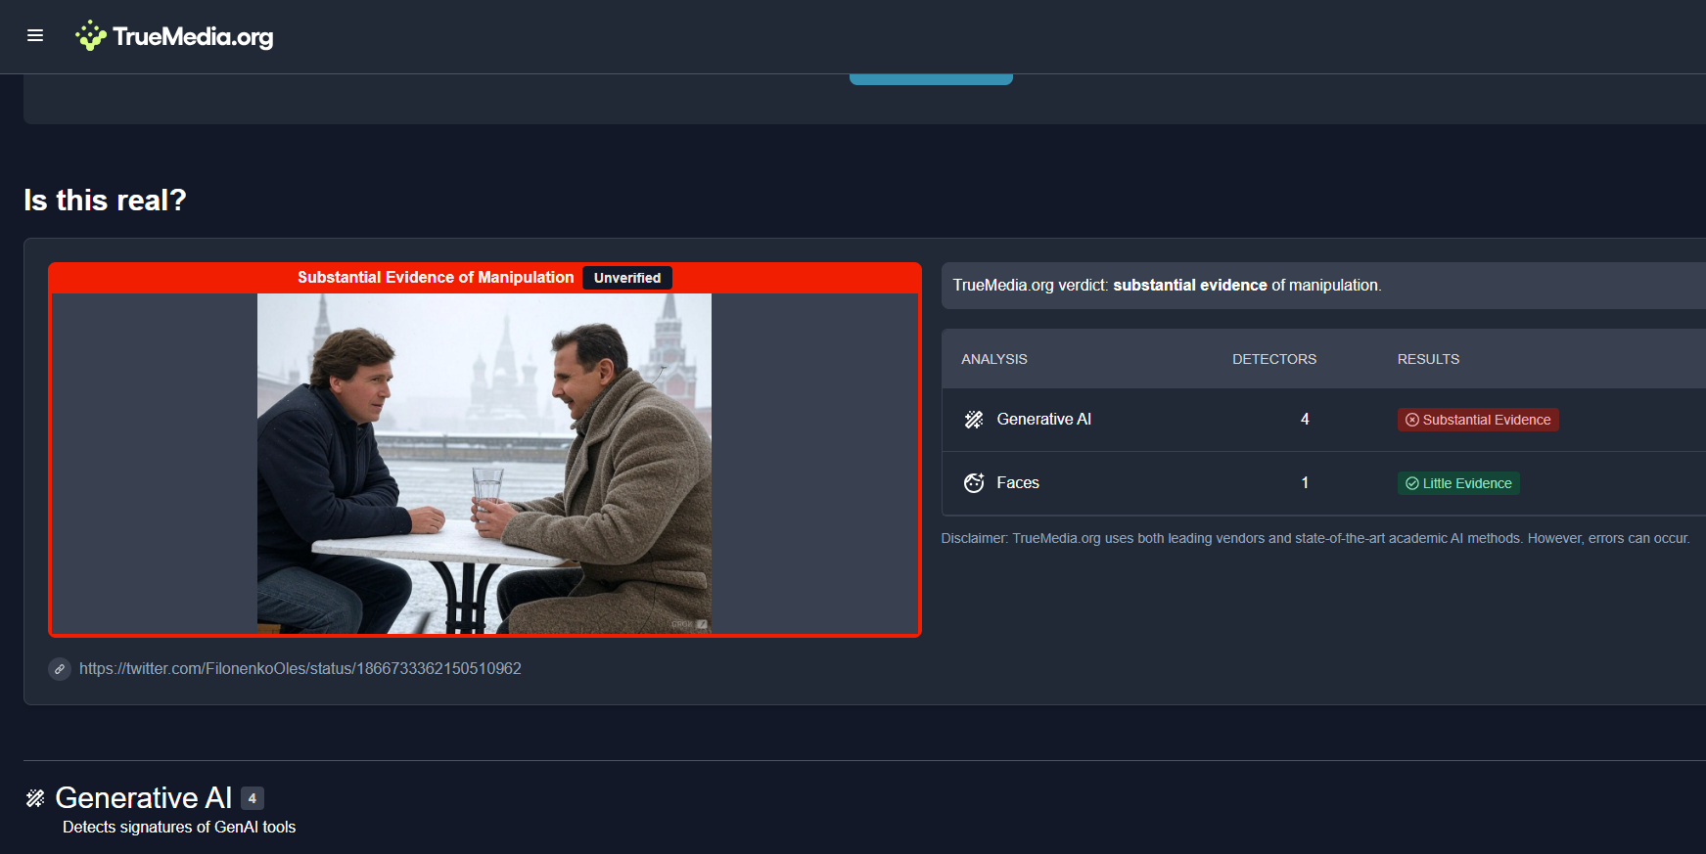Click the red Substantial Evidence of Manipulation banner
The height and width of the screenshot is (854, 1706).
click(436, 278)
